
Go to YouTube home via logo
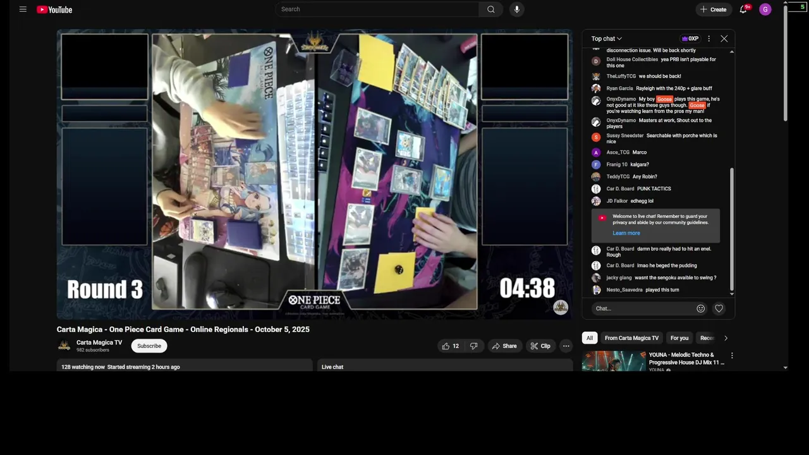(x=54, y=9)
